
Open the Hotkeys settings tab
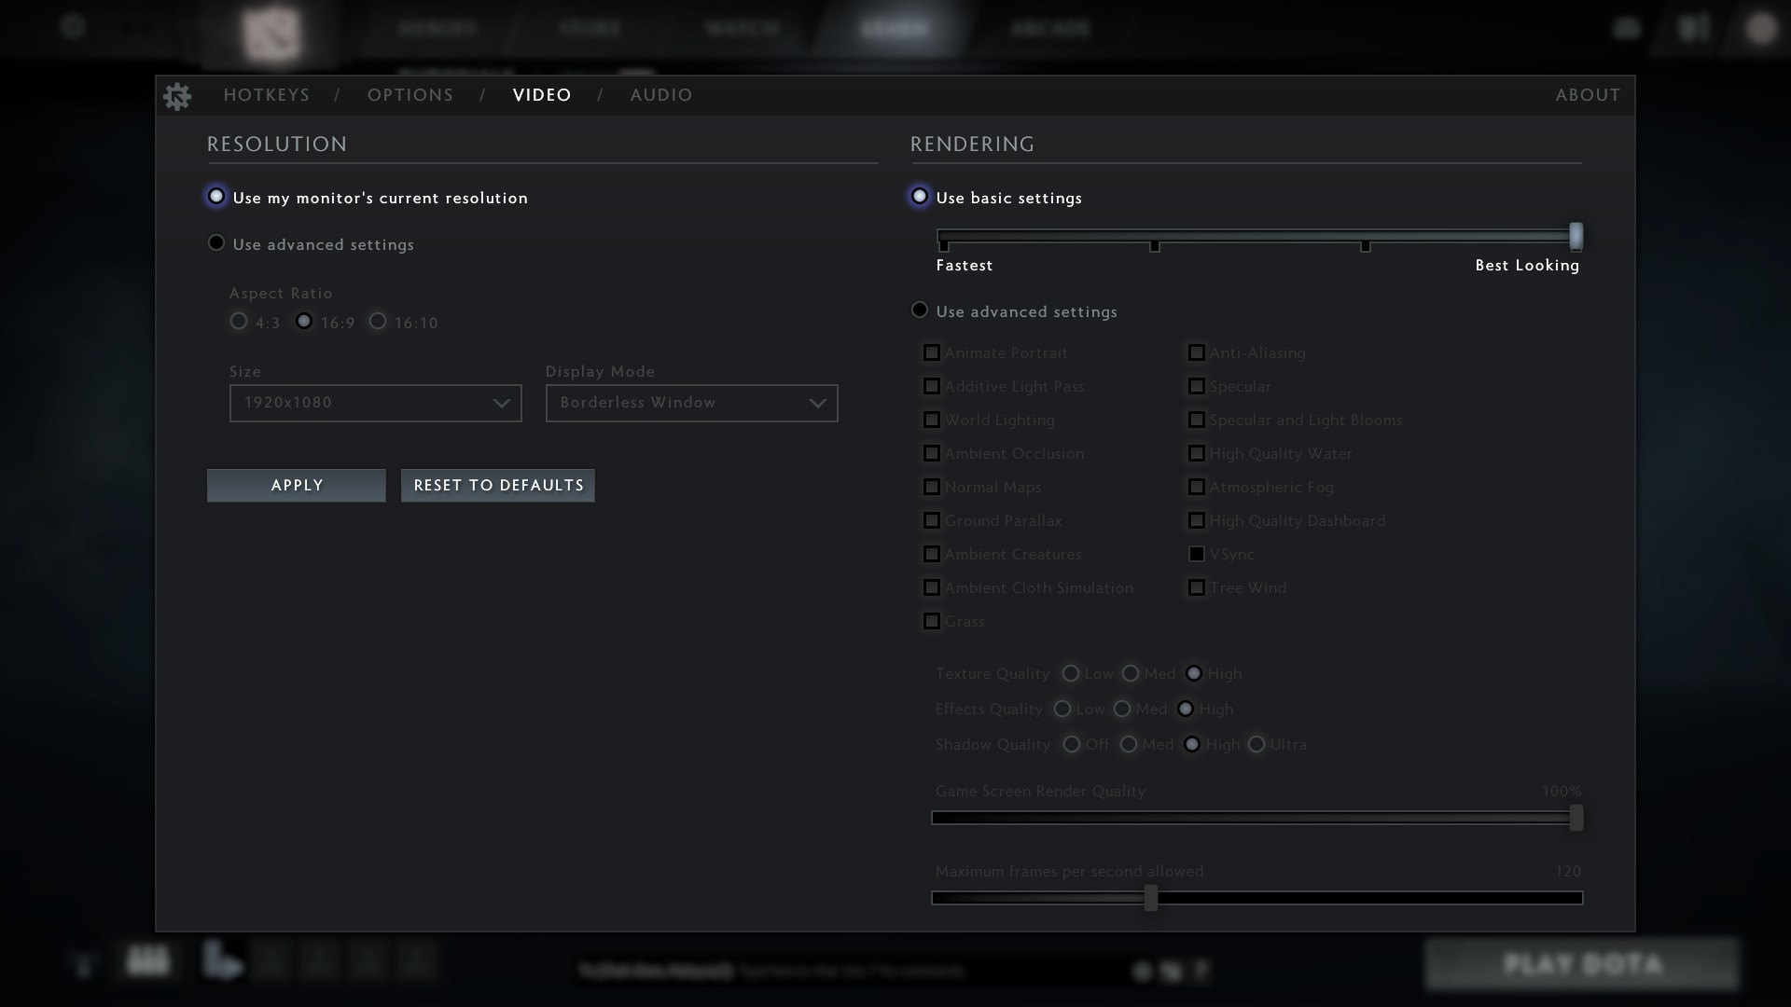(x=267, y=95)
